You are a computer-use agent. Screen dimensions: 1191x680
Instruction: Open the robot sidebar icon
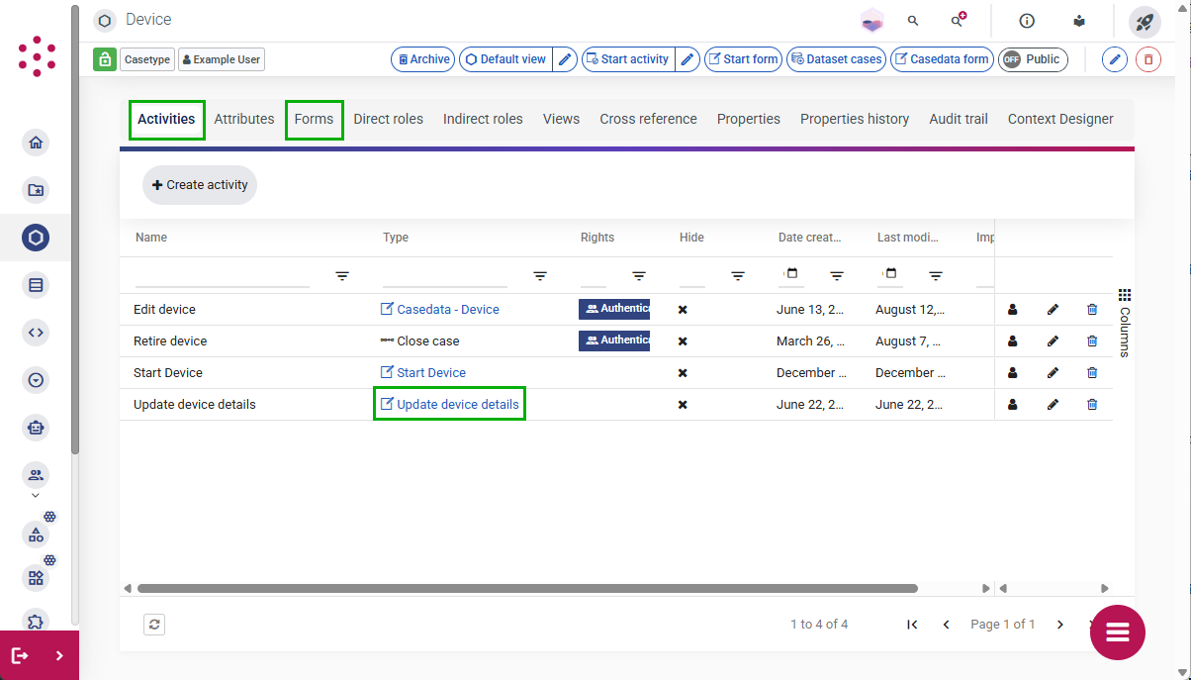(x=36, y=428)
